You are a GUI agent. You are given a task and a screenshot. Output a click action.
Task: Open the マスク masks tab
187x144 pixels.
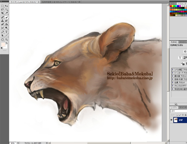[182, 42]
